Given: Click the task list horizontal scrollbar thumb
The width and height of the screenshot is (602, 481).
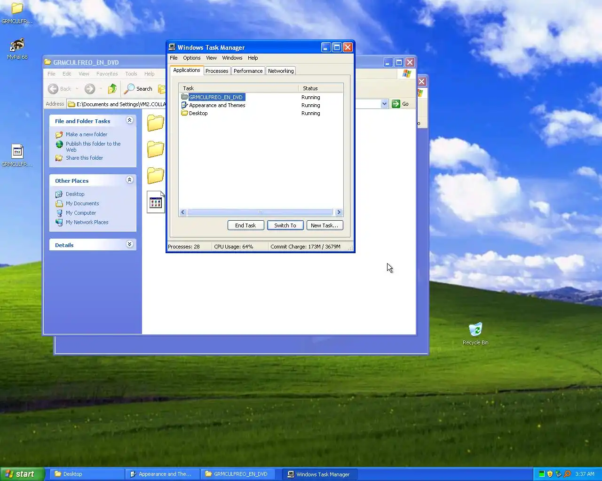Looking at the screenshot, I should [260, 212].
